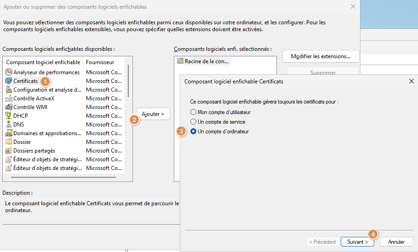Click the Fournisseur column header
418x252 pixels.
click(x=100, y=62)
